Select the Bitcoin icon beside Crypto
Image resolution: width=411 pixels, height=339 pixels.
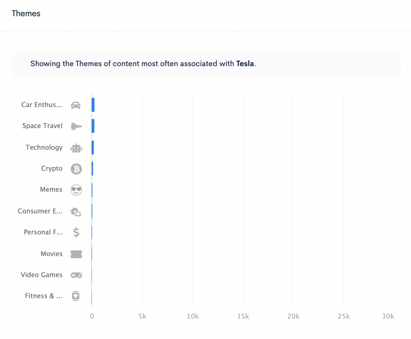tap(76, 169)
